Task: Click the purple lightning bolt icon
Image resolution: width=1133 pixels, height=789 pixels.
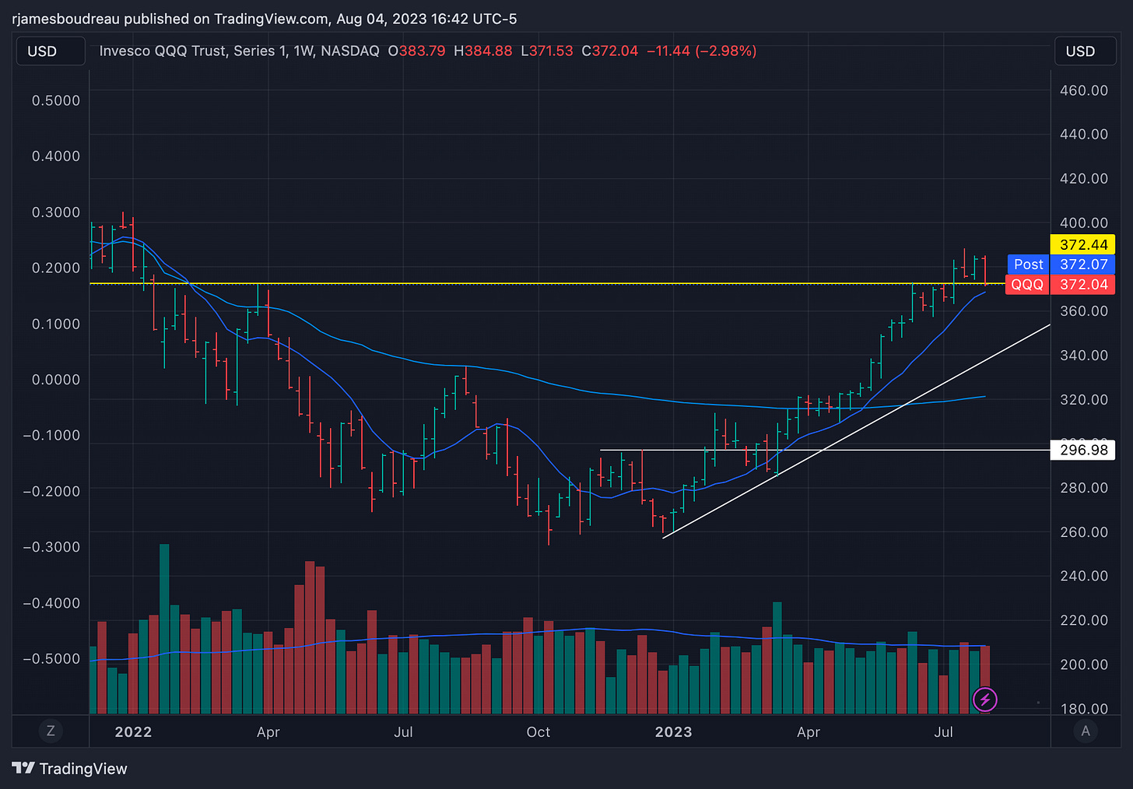Action: point(985,700)
